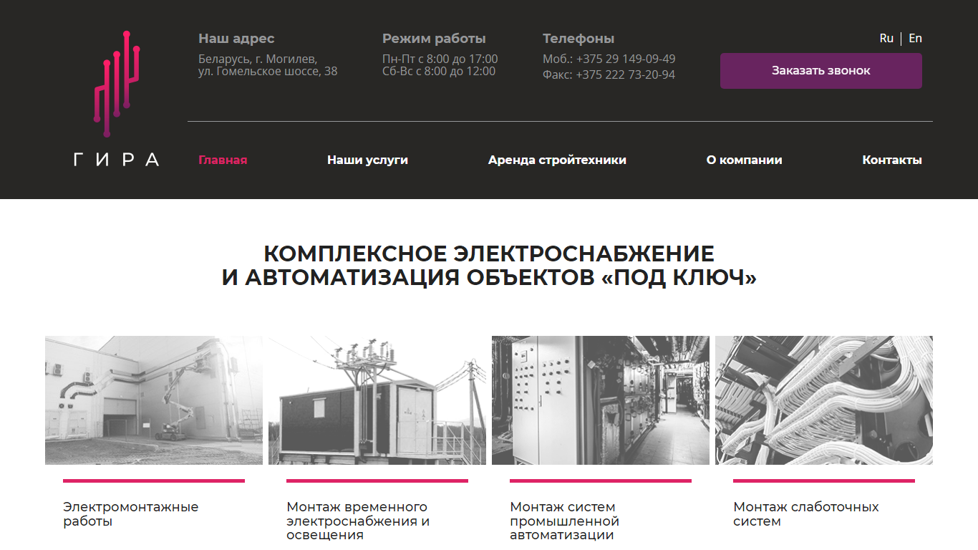Click the Сб-Вс с 8:00 до 12:00 hours
Image resolution: width=978 pixels, height=550 pixels.
439,72
